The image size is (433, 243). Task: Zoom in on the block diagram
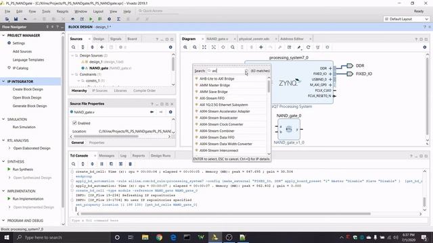pos(185,47)
